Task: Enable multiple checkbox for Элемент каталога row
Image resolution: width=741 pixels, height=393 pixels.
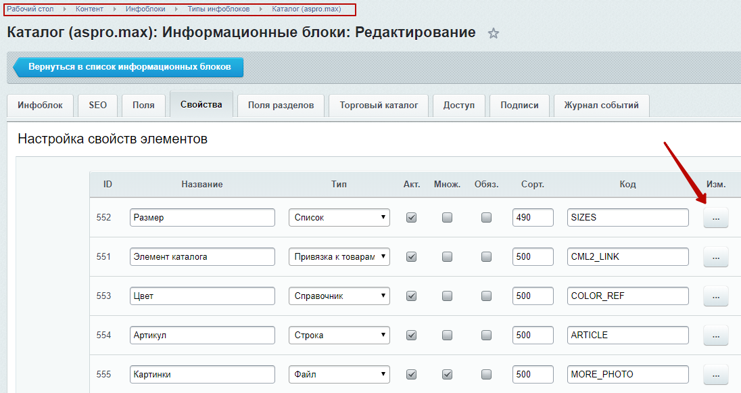Action: (x=447, y=257)
